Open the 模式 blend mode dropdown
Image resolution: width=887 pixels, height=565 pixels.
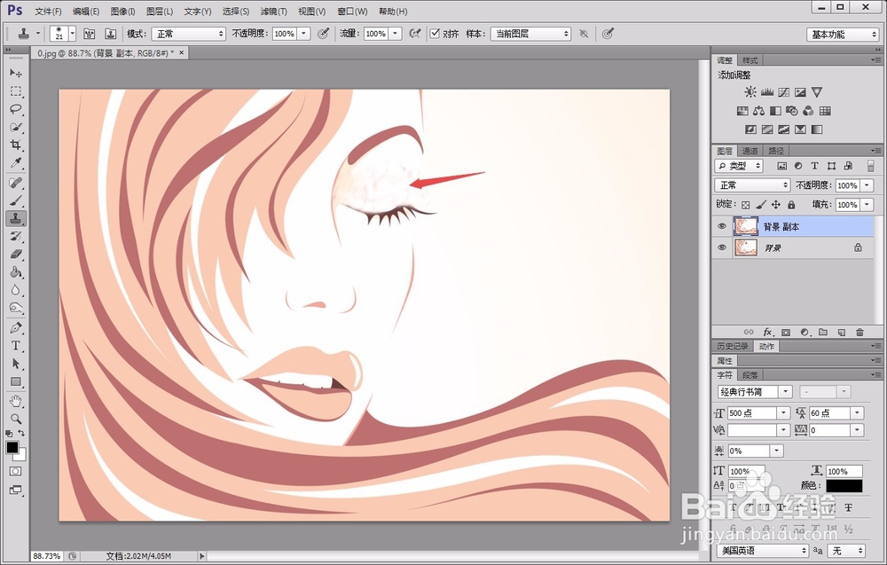coord(188,34)
